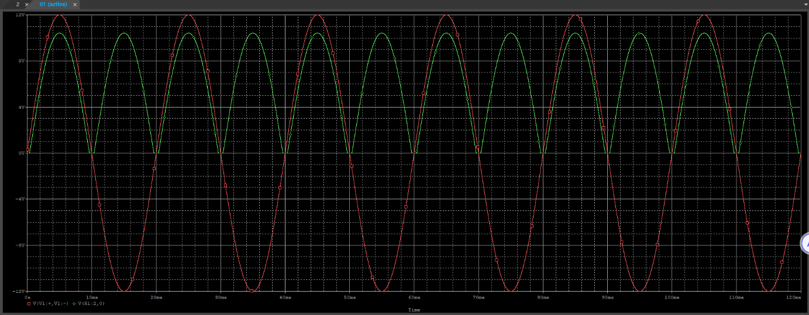The image size is (809, 315).
Task: Click the 0s x-axis label
Action: pos(27,297)
